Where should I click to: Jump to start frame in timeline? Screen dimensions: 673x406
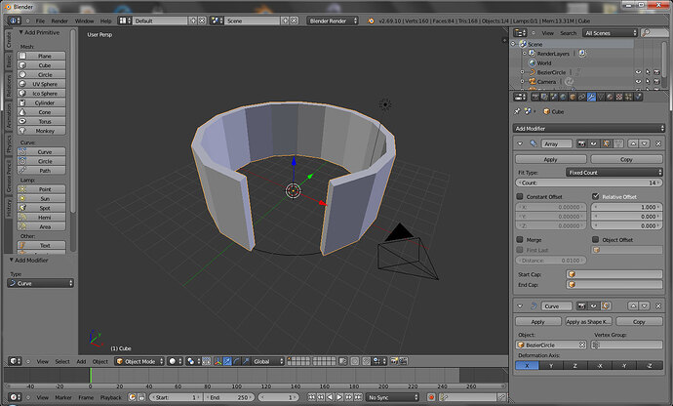[x=311, y=397]
